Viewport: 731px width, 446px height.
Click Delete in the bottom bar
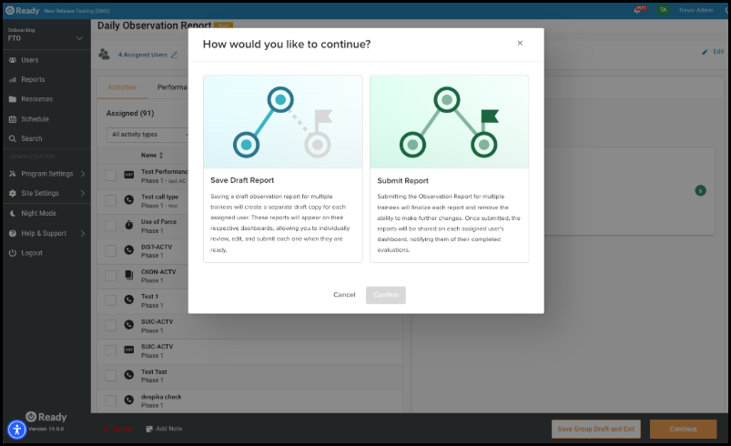pyautogui.click(x=117, y=429)
